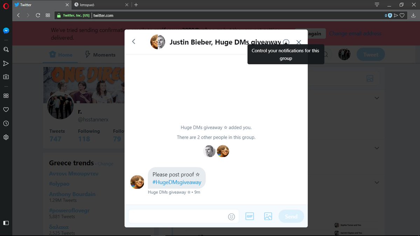Open Messenger in the Opera sidebar

pyautogui.click(x=6, y=30)
